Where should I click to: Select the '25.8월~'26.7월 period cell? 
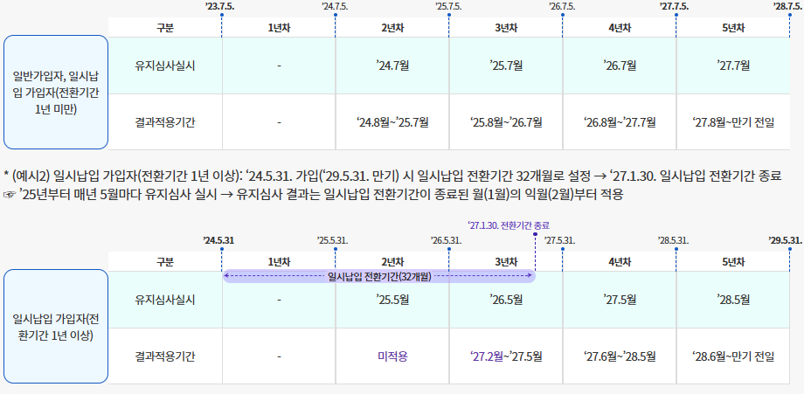[x=506, y=122]
